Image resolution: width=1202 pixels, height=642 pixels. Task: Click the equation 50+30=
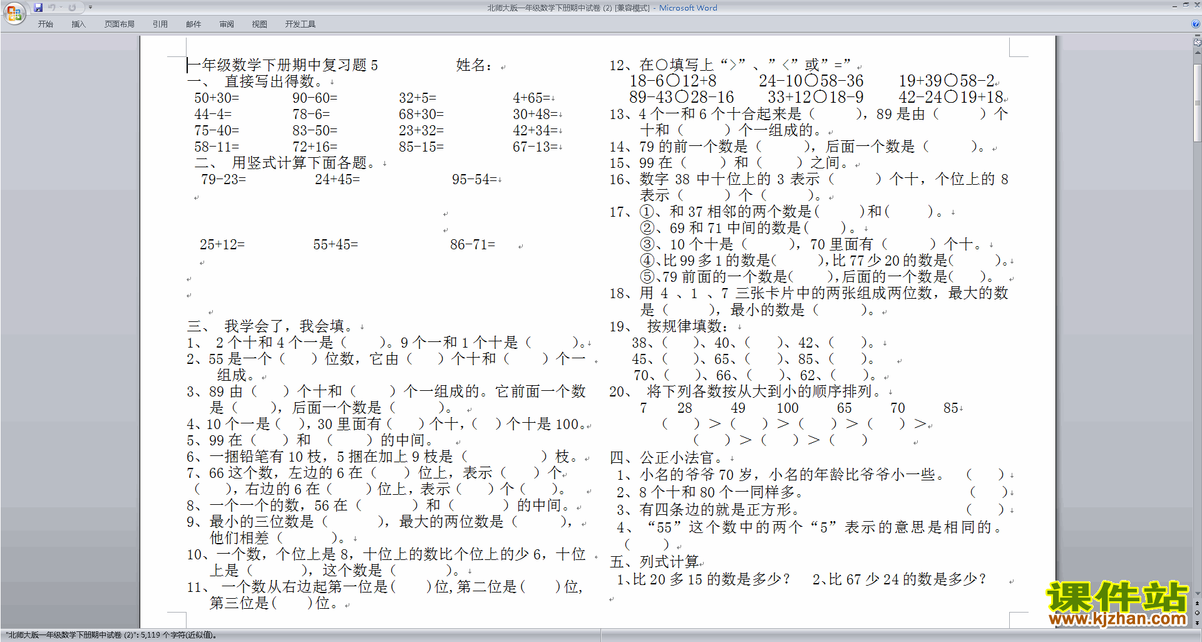tap(217, 98)
